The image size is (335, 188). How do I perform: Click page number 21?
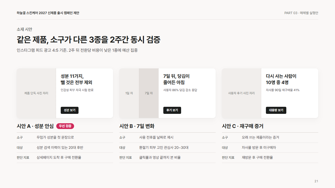coord(316,181)
